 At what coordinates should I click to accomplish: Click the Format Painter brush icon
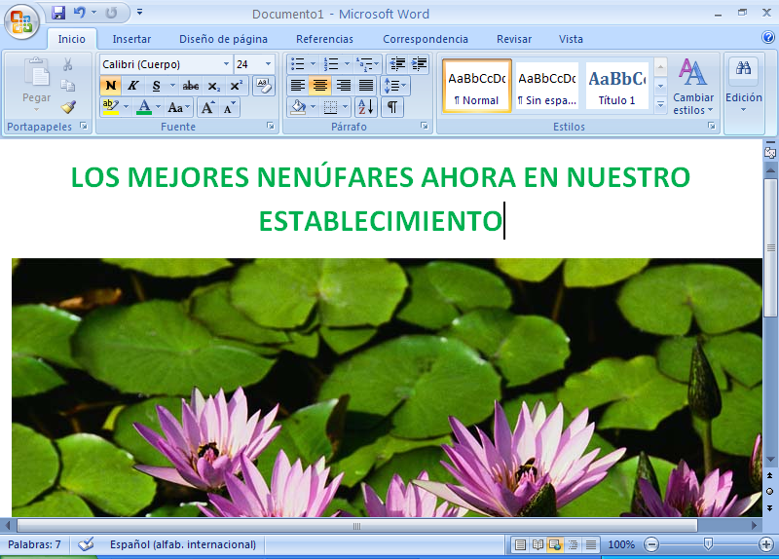68,107
